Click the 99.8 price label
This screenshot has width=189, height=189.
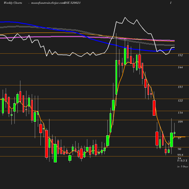point(180,155)
